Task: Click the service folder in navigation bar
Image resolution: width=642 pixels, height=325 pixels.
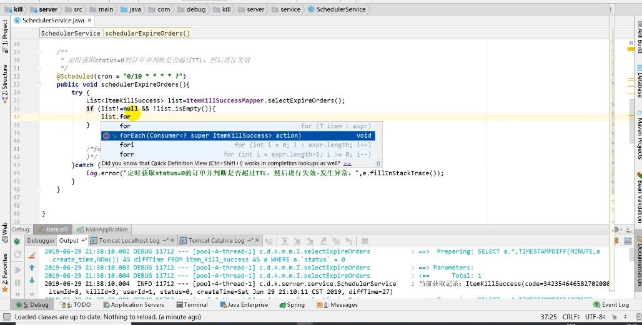Action: click(286, 9)
